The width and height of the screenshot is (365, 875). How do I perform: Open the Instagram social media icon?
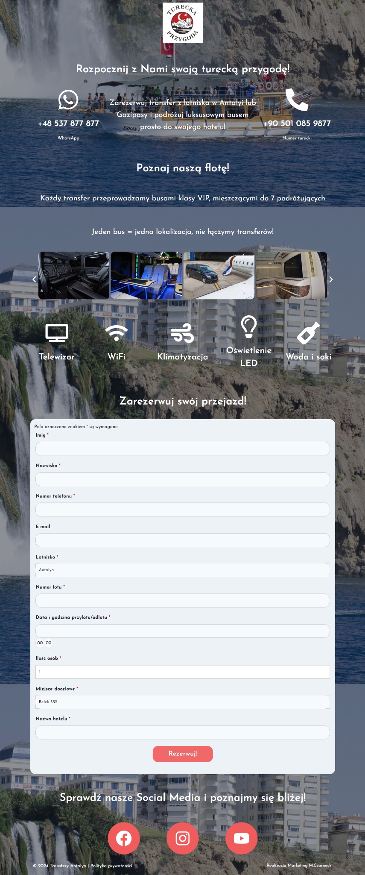pyautogui.click(x=183, y=838)
